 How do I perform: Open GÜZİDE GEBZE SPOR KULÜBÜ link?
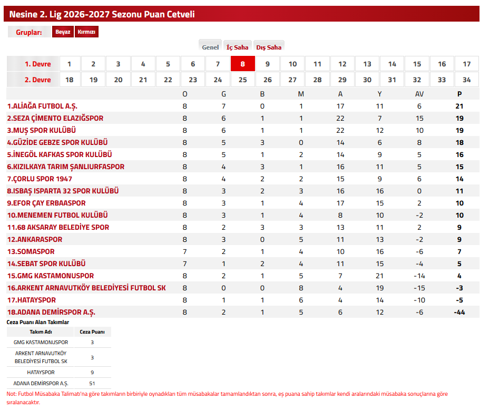click(x=57, y=142)
